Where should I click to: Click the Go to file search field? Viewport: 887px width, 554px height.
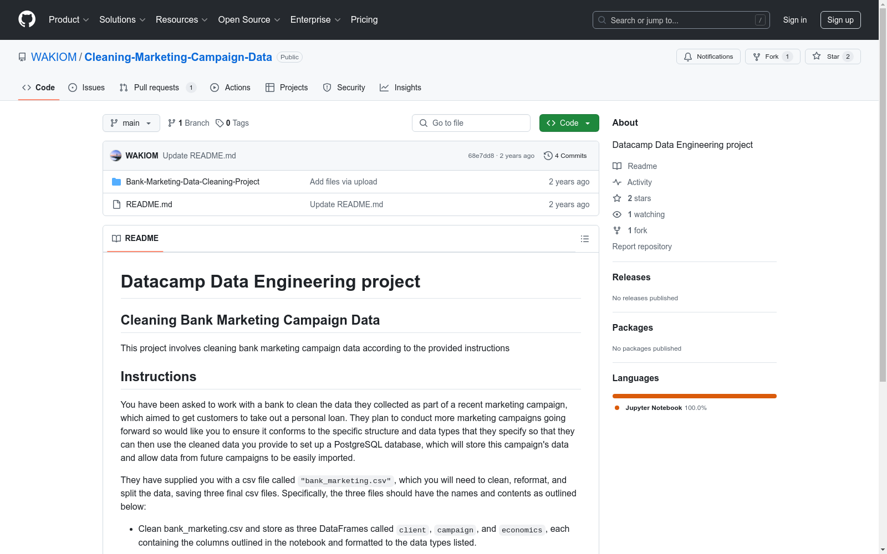471,123
